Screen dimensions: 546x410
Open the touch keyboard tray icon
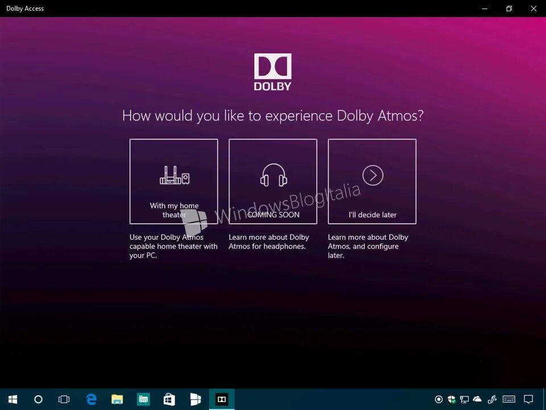(x=509, y=399)
